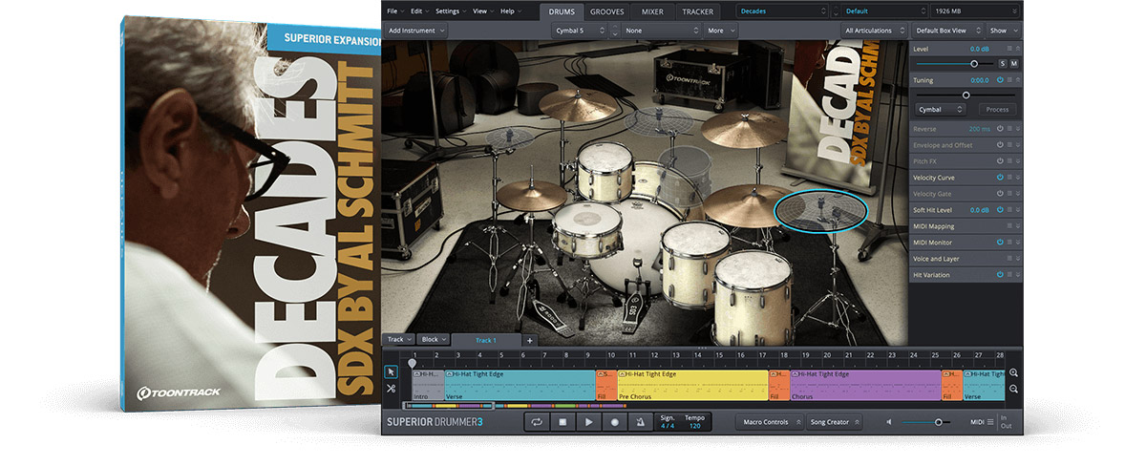Viewport: 1146px width, 466px height.
Task: Click the Record button
Action: [x=615, y=422]
